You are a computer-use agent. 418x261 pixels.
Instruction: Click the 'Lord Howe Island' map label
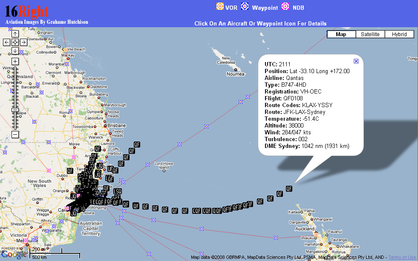point(164,165)
